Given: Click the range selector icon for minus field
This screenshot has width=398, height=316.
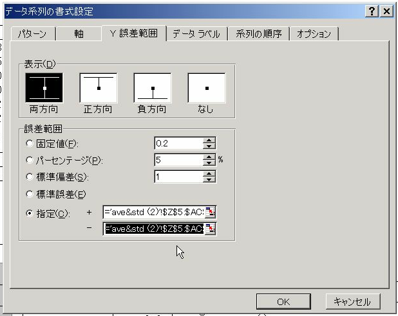Looking at the screenshot, I should (x=210, y=229).
